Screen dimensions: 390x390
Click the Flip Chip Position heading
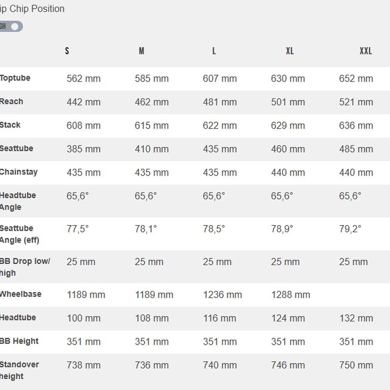32,9
